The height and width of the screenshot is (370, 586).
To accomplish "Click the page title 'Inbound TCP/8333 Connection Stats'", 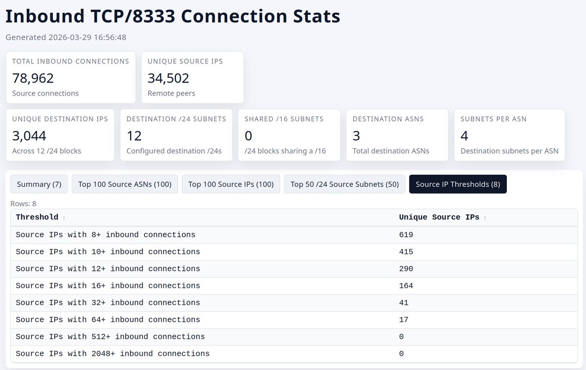I will 173,16.
